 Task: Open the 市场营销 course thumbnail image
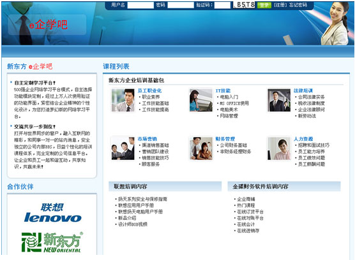pos(123,148)
